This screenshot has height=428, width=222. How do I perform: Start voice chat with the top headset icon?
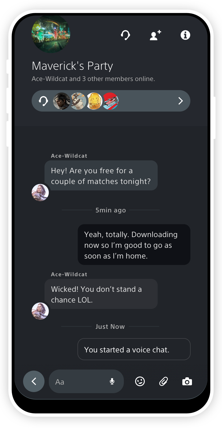coord(125,35)
